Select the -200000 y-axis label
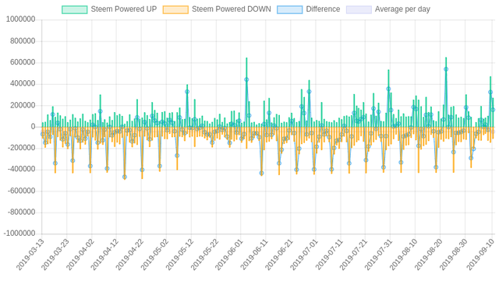 pyautogui.click(x=21, y=148)
